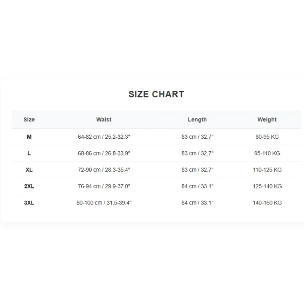Click the 95-110 KG weight cell

[267, 154]
